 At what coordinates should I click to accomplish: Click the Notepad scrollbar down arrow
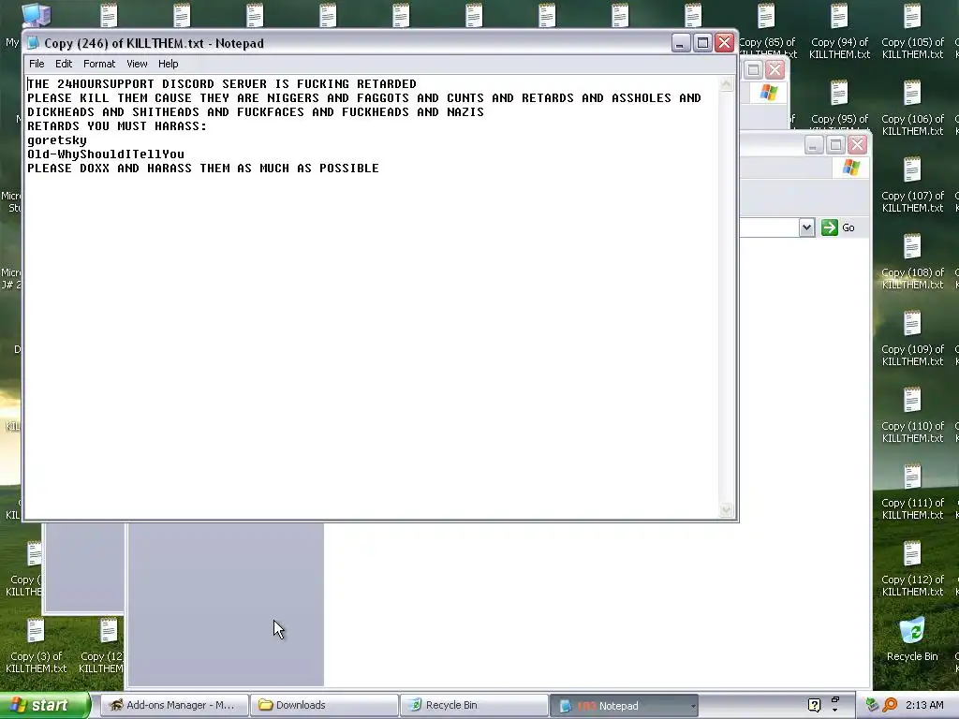pos(726,510)
